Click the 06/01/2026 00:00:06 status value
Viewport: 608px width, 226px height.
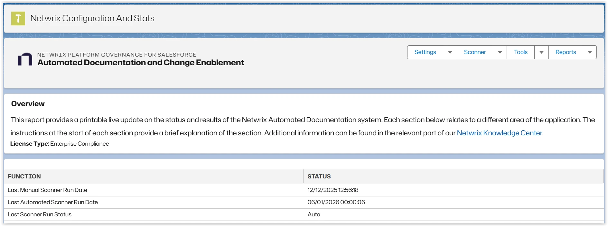coord(336,202)
